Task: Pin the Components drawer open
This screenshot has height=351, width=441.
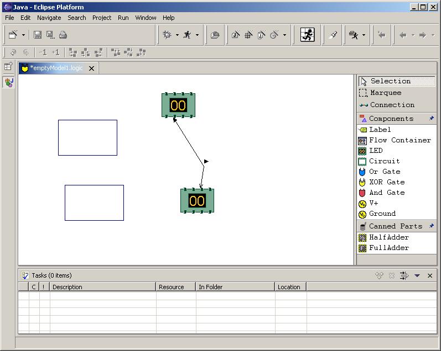Action: 432,119
